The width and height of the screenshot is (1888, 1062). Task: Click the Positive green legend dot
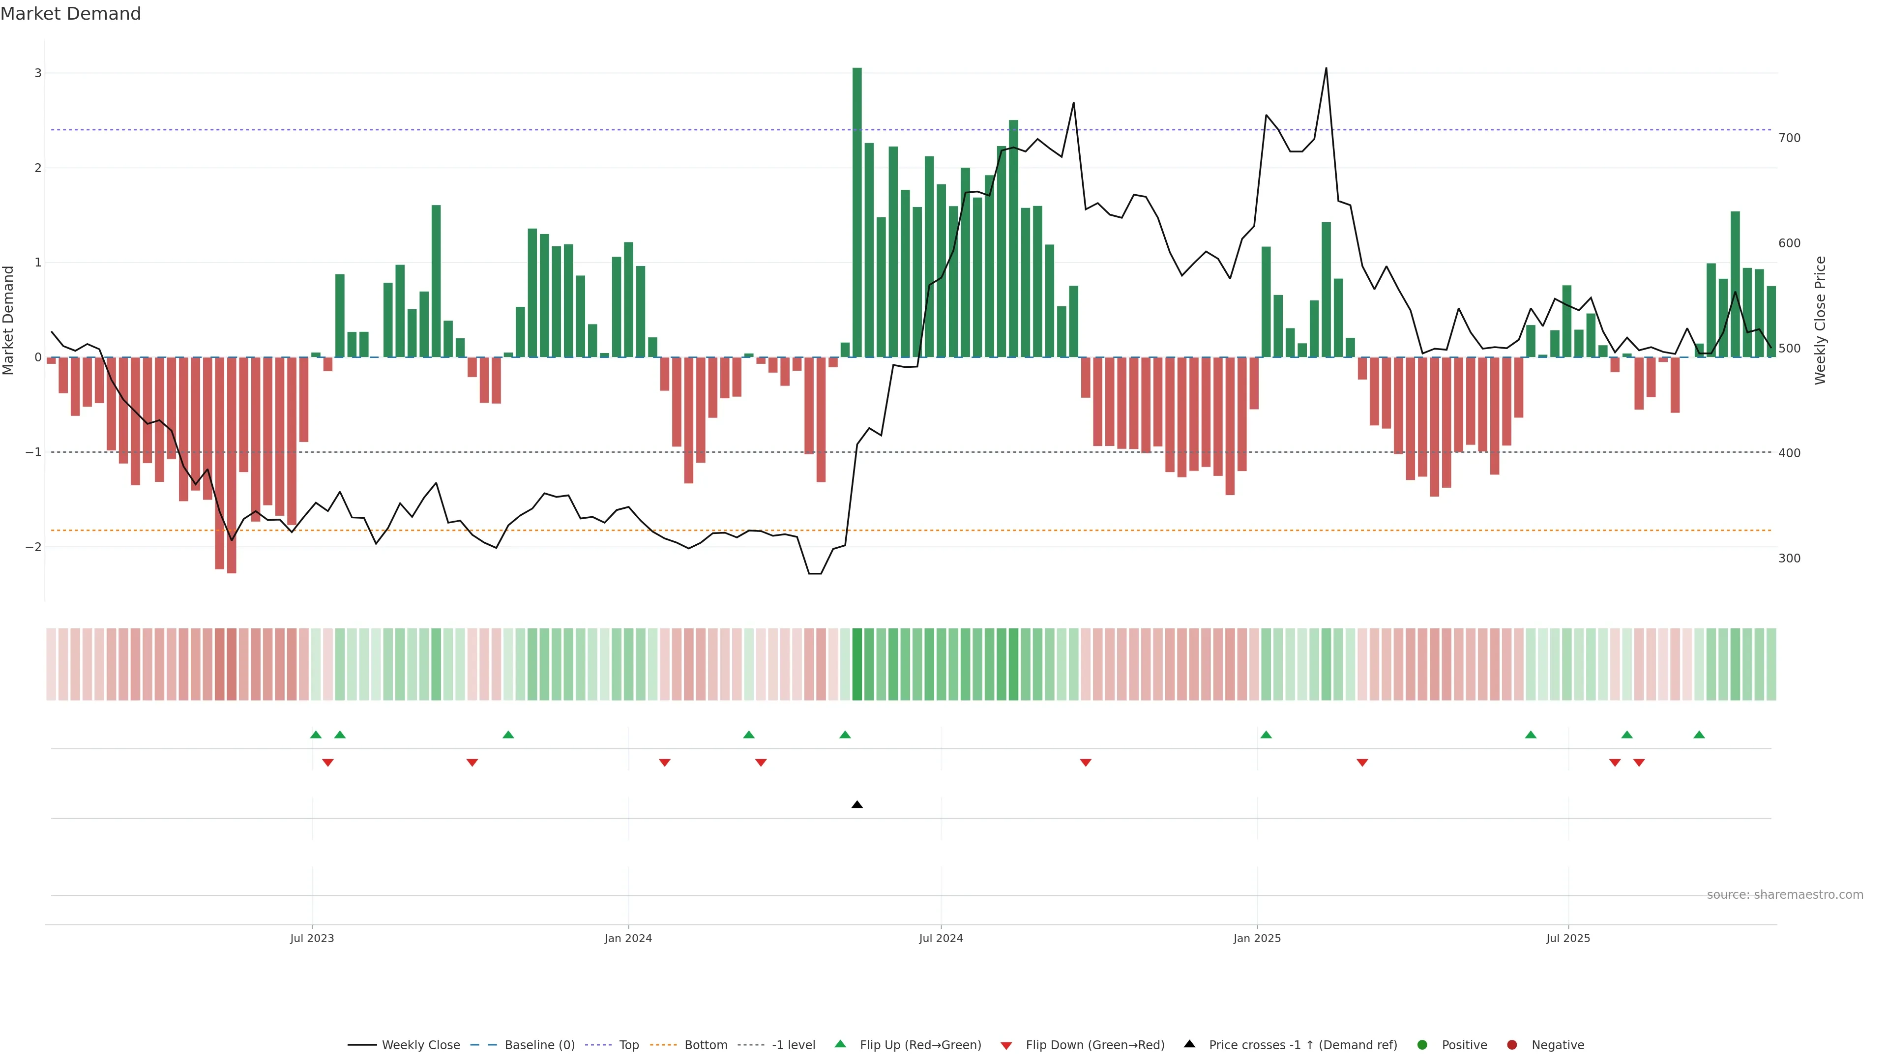click(1422, 1044)
